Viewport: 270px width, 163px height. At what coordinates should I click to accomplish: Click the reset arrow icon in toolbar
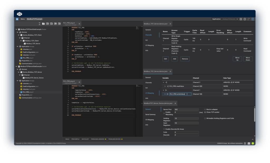click(x=249, y=19)
